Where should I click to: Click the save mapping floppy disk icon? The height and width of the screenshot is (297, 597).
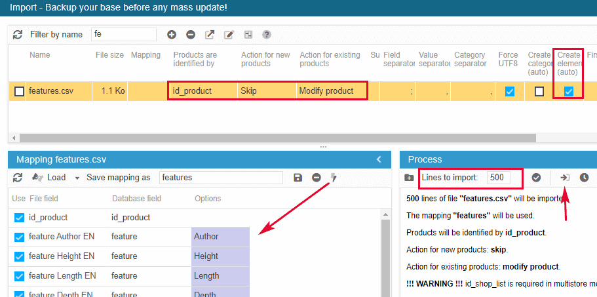point(298,178)
